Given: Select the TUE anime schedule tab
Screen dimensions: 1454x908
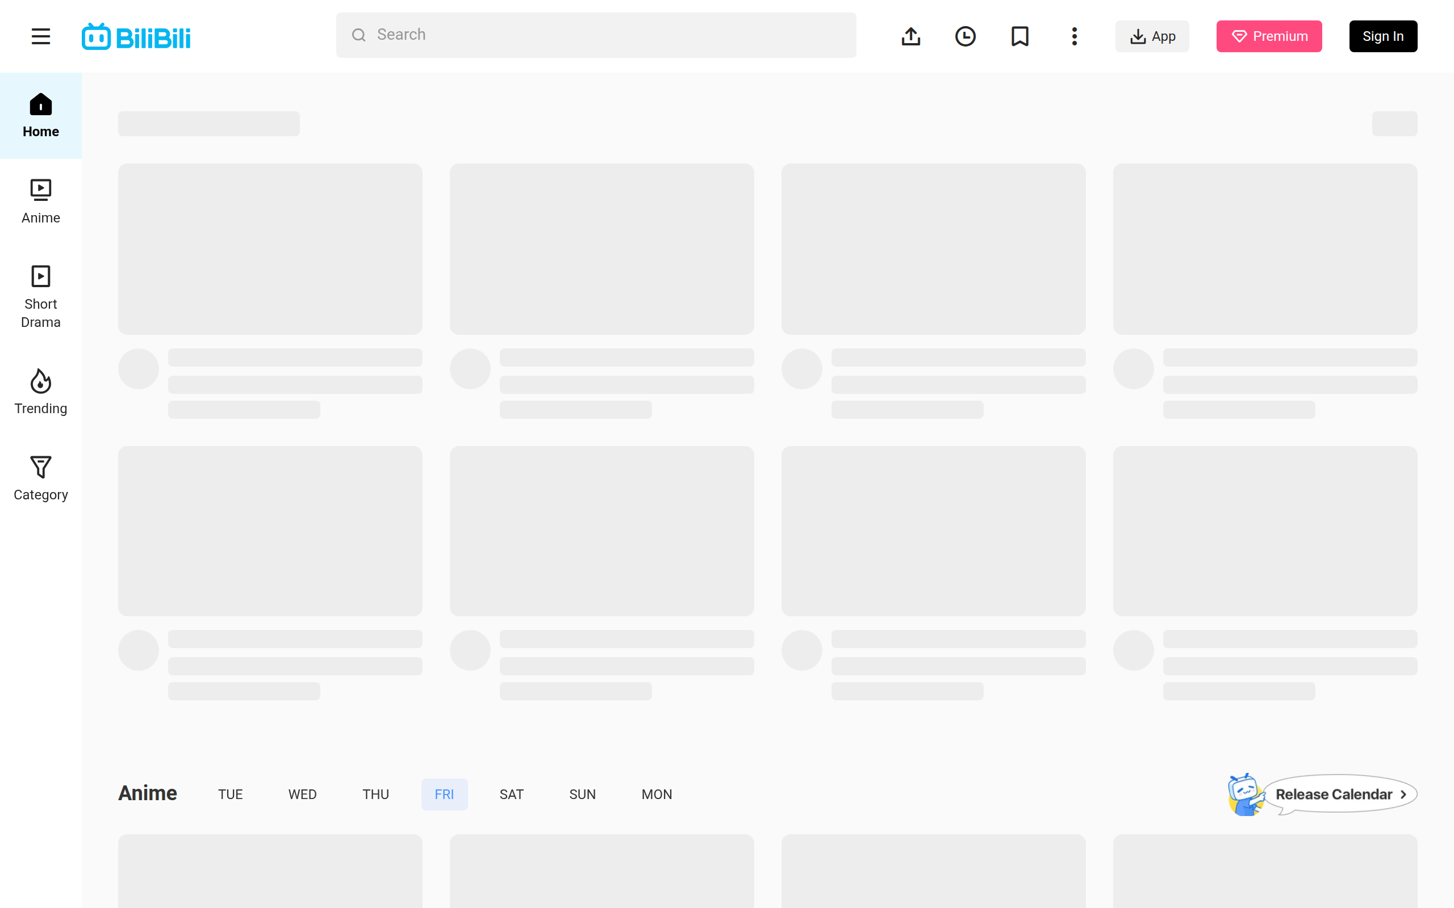Looking at the screenshot, I should [230, 794].
